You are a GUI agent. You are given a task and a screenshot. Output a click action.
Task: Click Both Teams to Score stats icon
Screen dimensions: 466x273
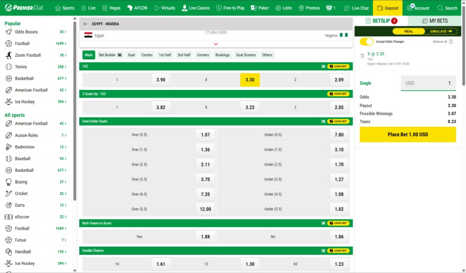point(323,223)
